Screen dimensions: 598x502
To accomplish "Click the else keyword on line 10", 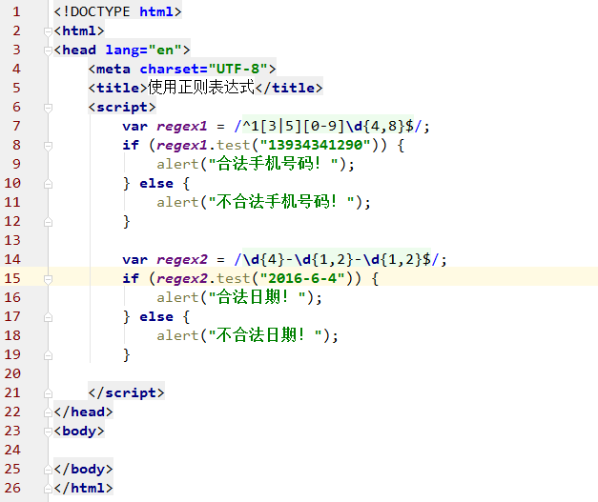I will point(156,183).
